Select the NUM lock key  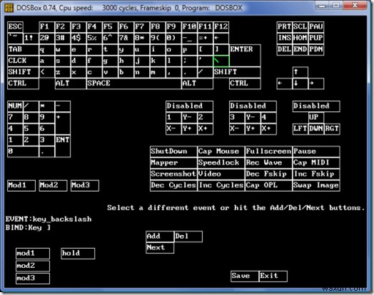tap(15, 106)
